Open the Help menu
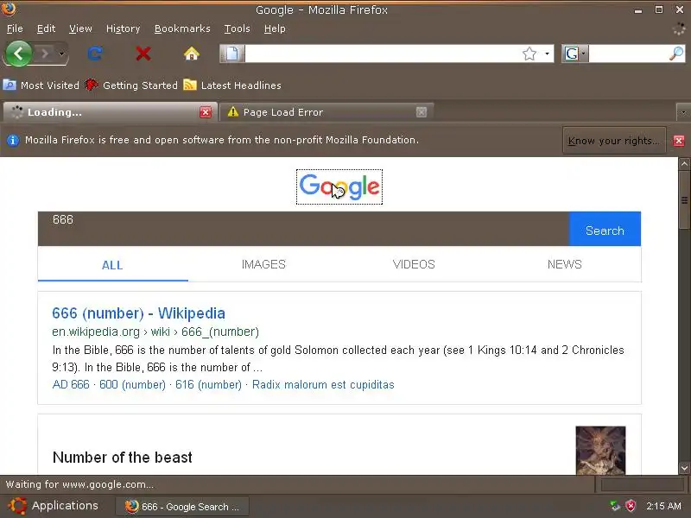This screenshot has height=518, width=691. coord(275,28)
